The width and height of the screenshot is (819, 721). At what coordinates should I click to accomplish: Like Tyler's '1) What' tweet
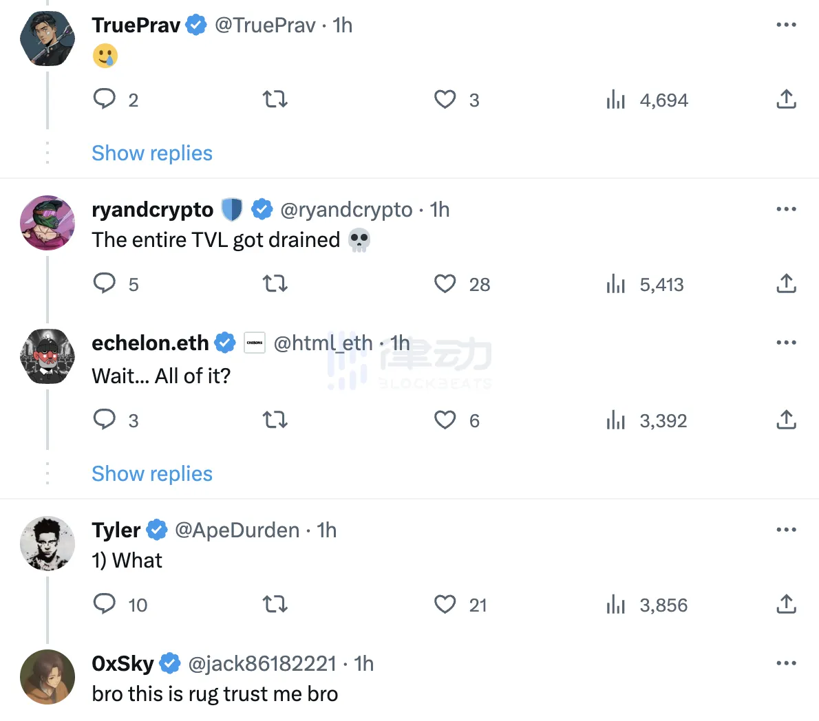pos(445,604)
